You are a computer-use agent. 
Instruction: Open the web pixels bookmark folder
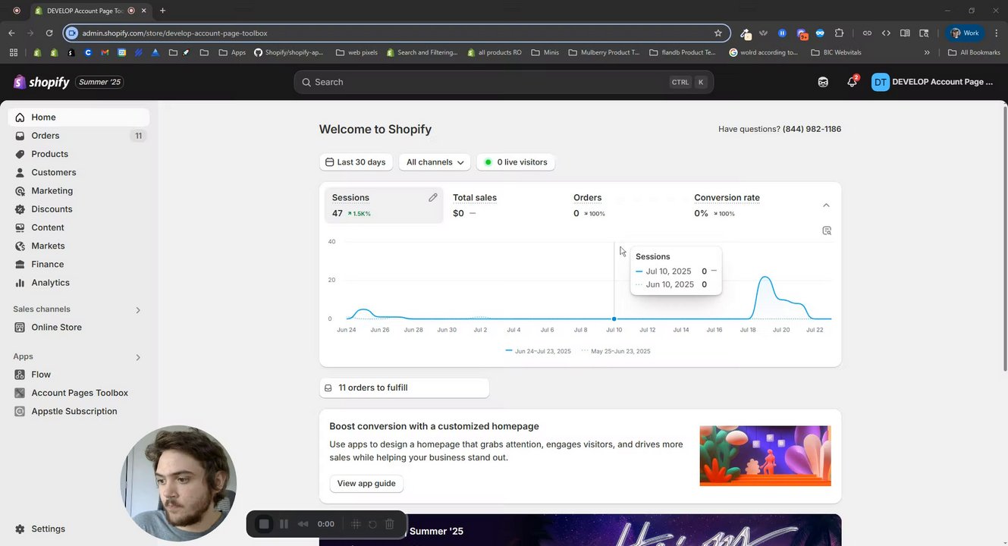(356, 52)
